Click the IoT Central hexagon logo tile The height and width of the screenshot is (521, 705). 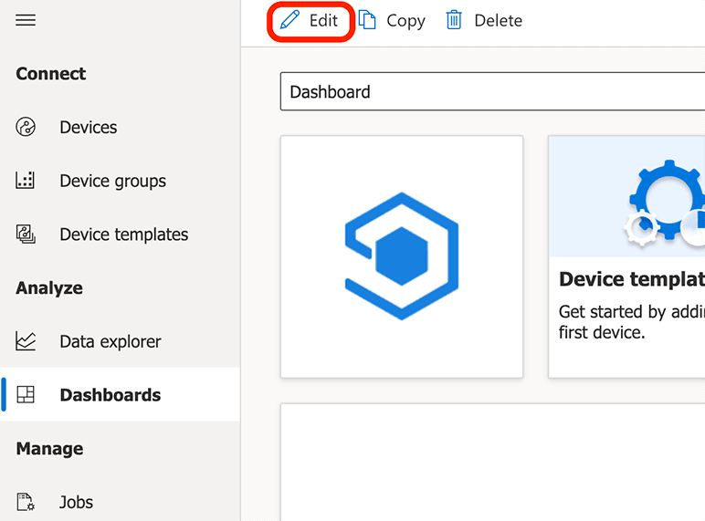click(402, 256)
